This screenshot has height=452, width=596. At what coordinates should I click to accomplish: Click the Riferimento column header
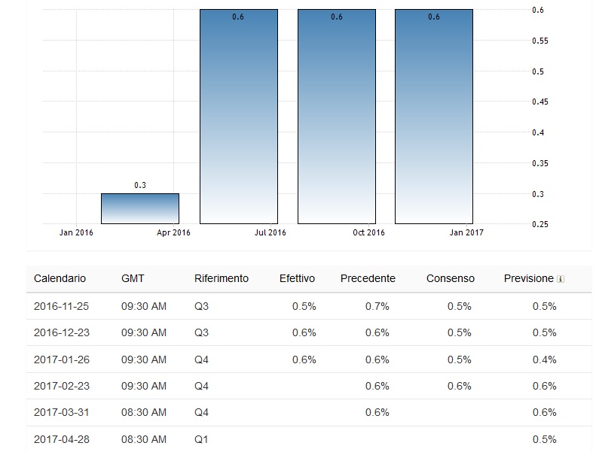point(221,278)
